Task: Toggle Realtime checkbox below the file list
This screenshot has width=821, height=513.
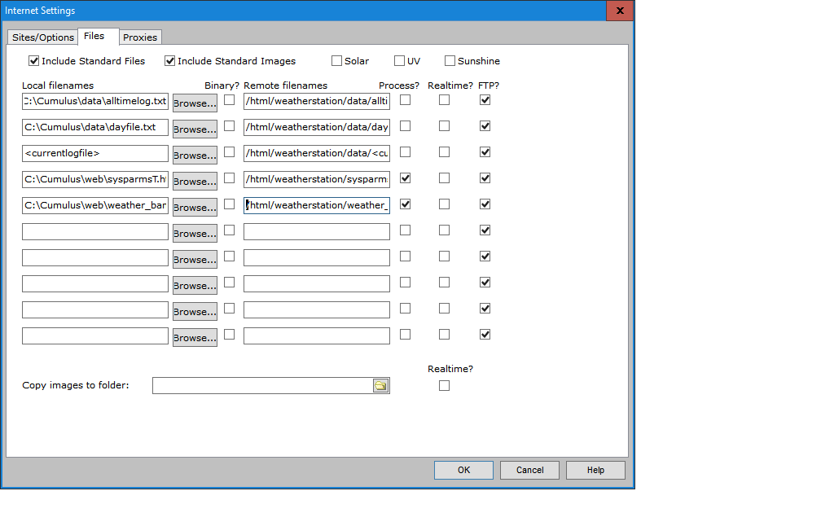Action: tap(445, 386)
